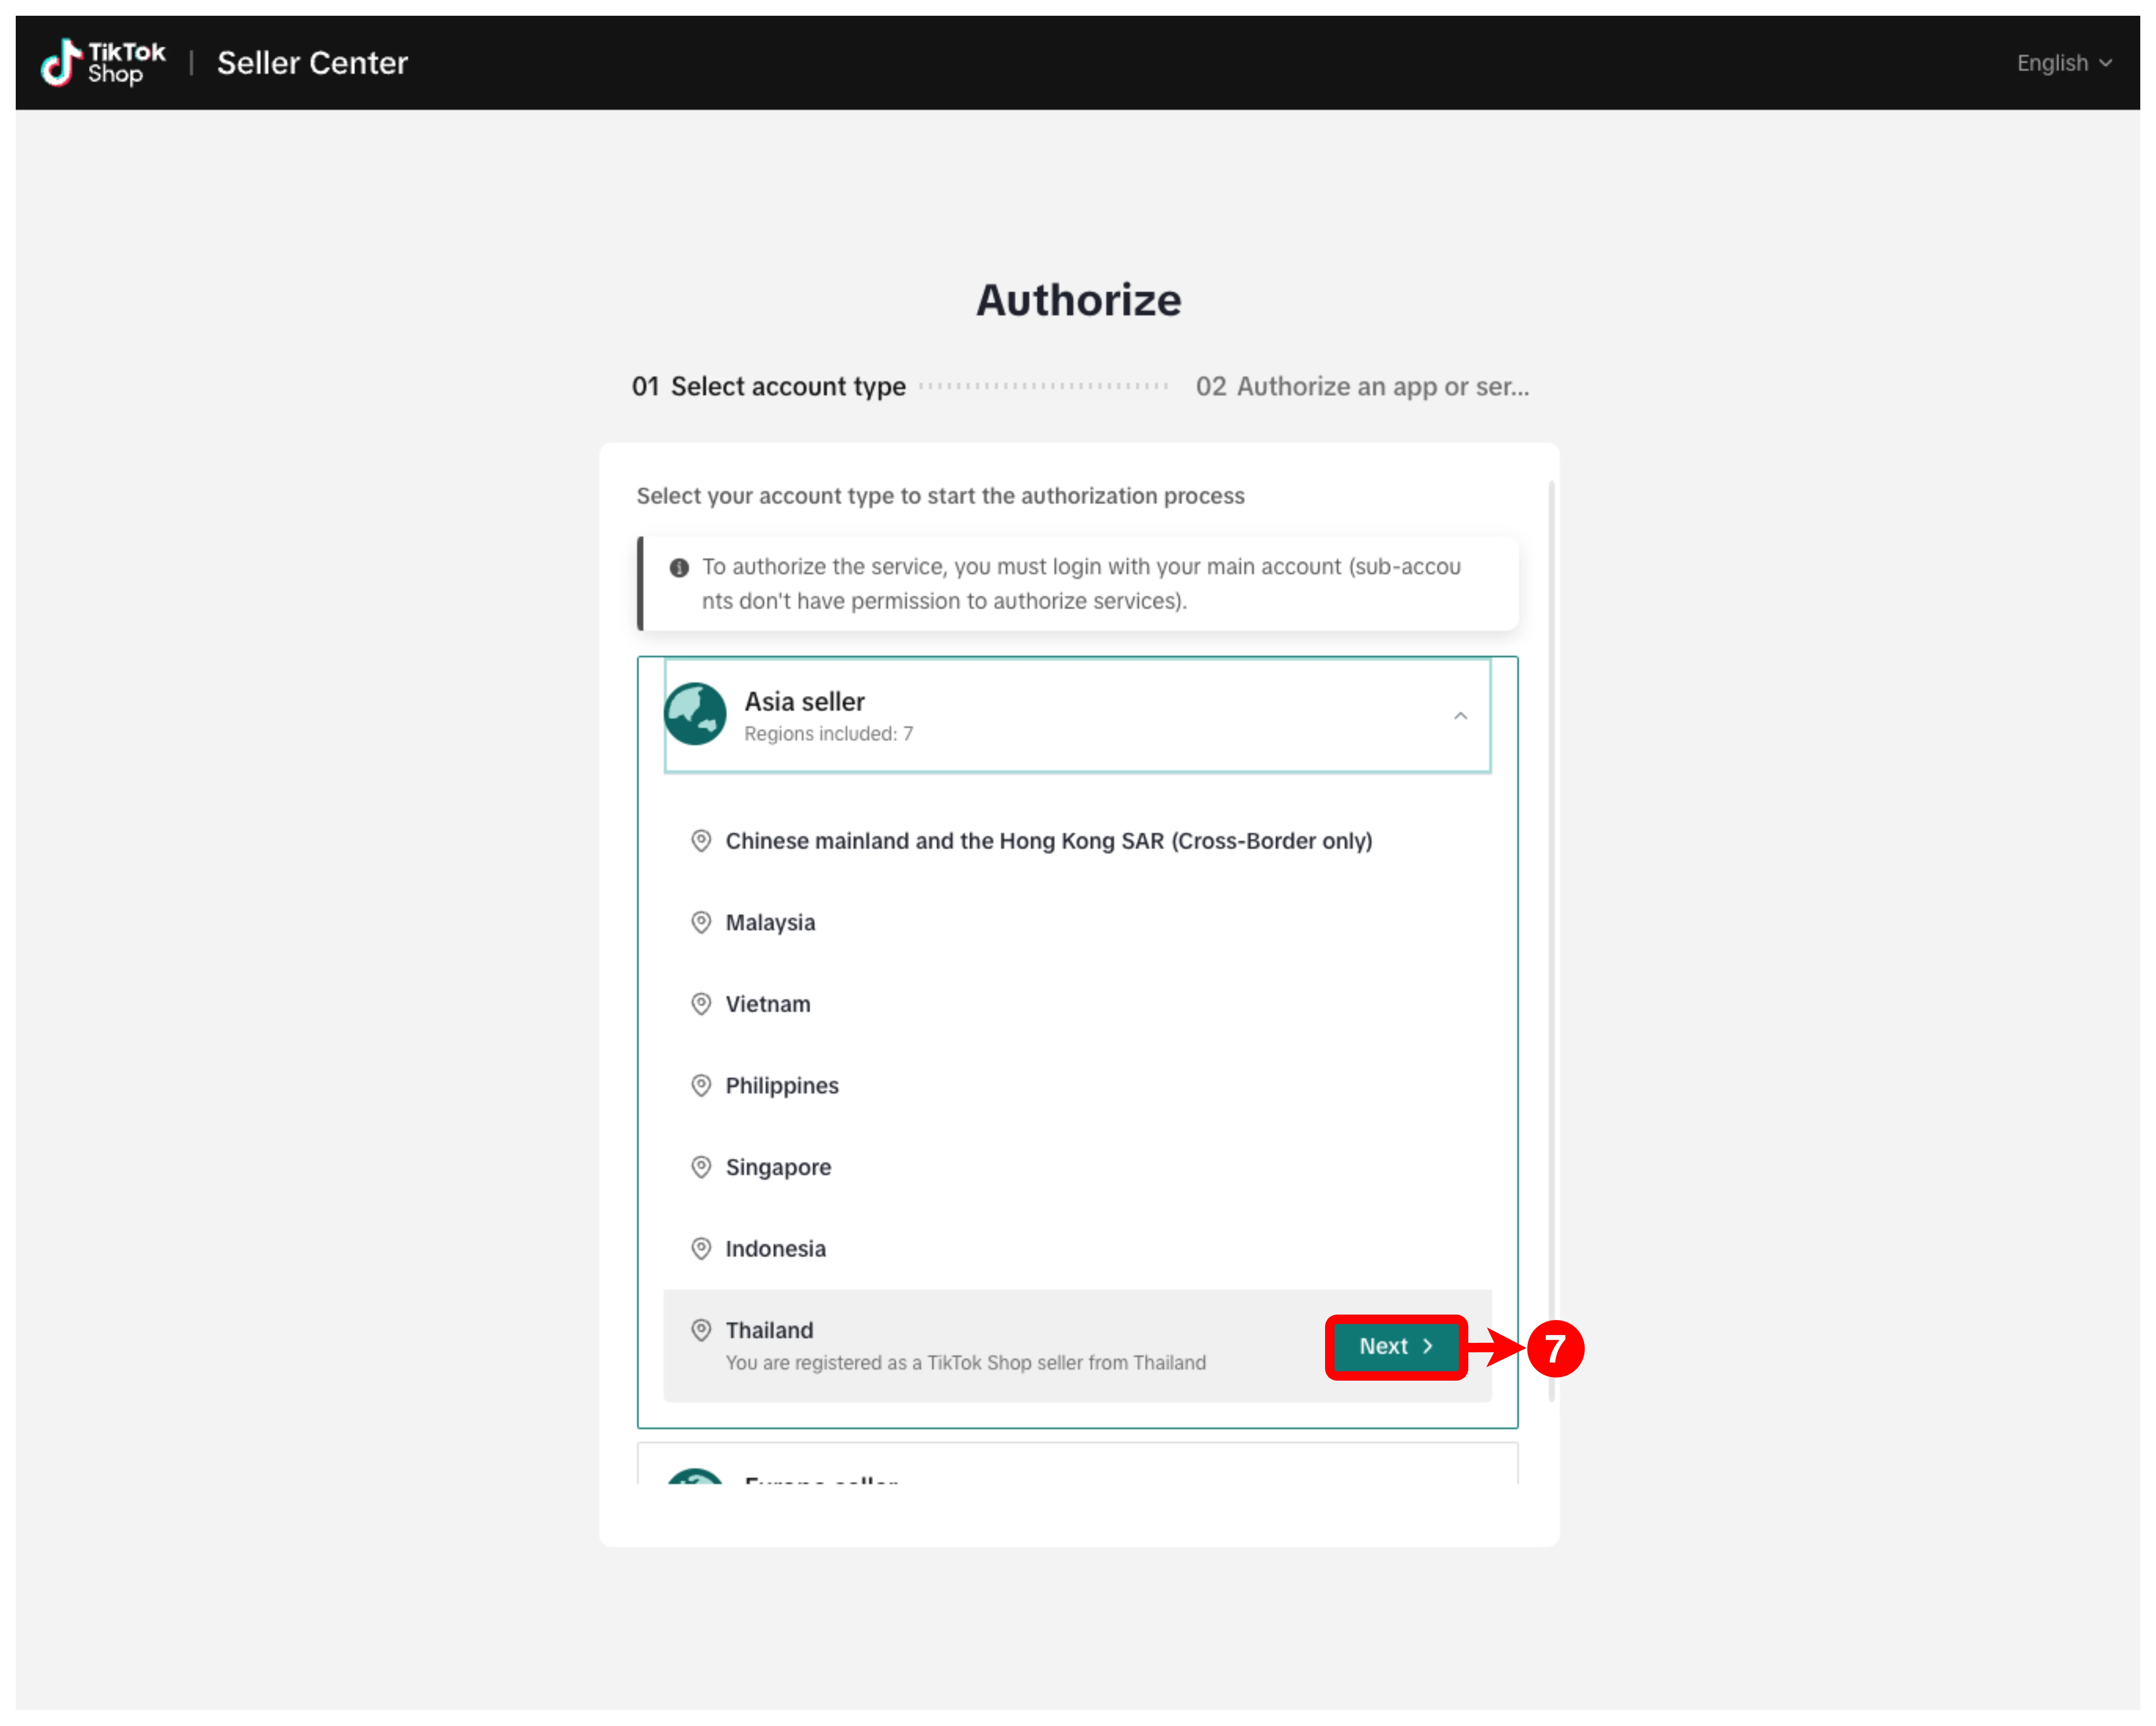
Task: Click the Seller Center header link
Action: pyautogui.click(x=312, y=63)
